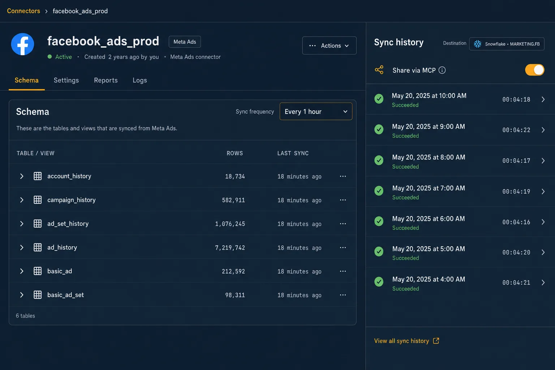This screenshot has height=370, width=555.
Task: Open the info icon beside Share via MCP
Action: [442, 70]
